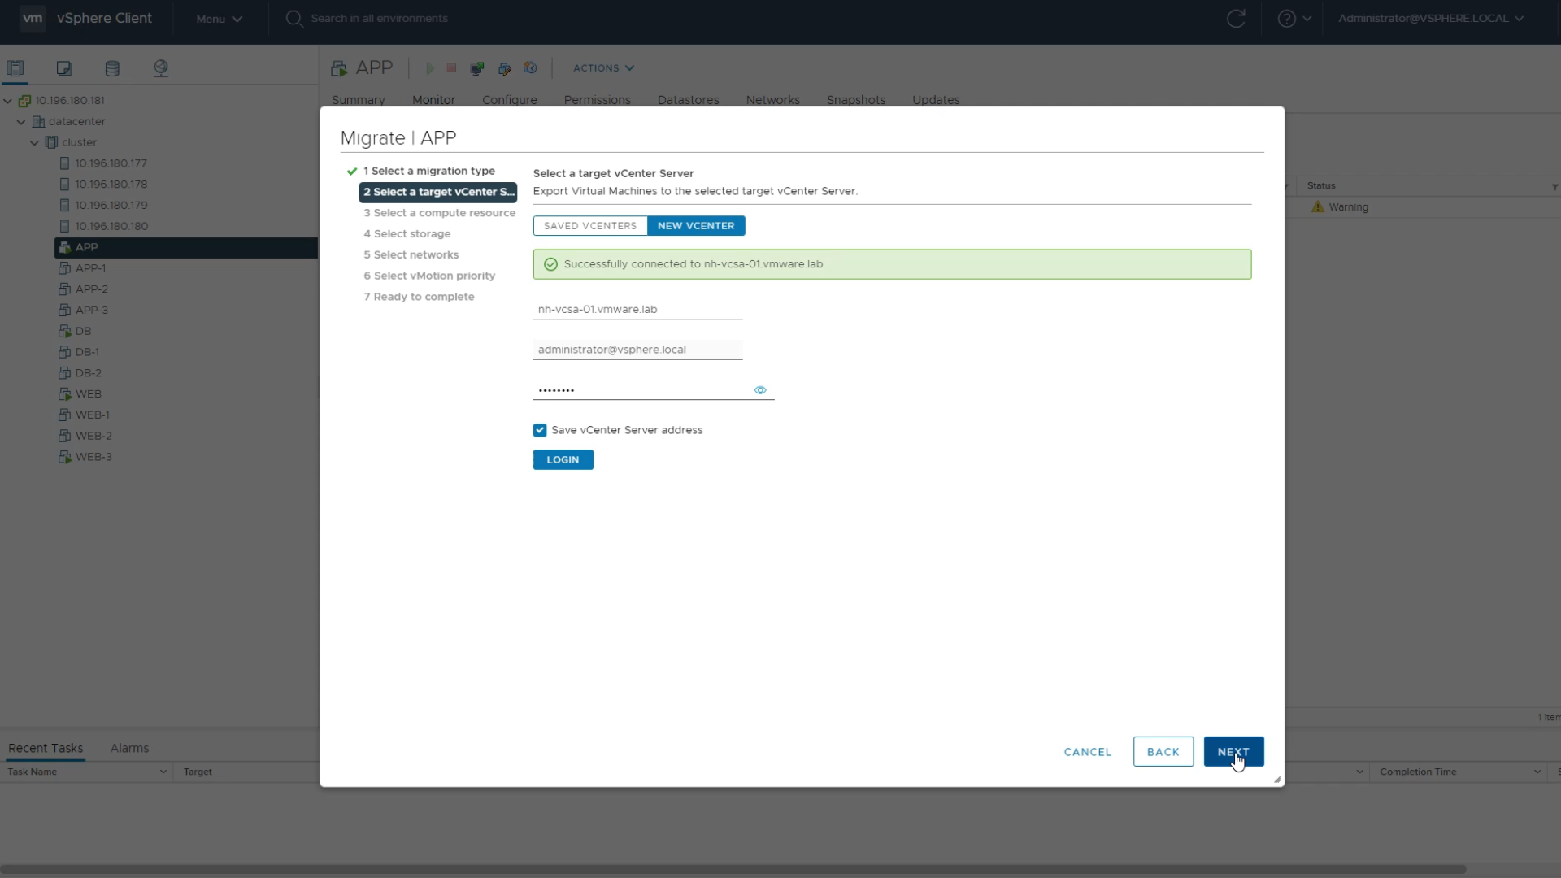Click the vCenter username input field
Screen dimensions: 1561x878
click(x=637, y=350)
